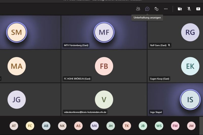Open the chat conversation panel
Image resolution: width=203 pixels, height=135 pixels.
(x=147, y=9)
